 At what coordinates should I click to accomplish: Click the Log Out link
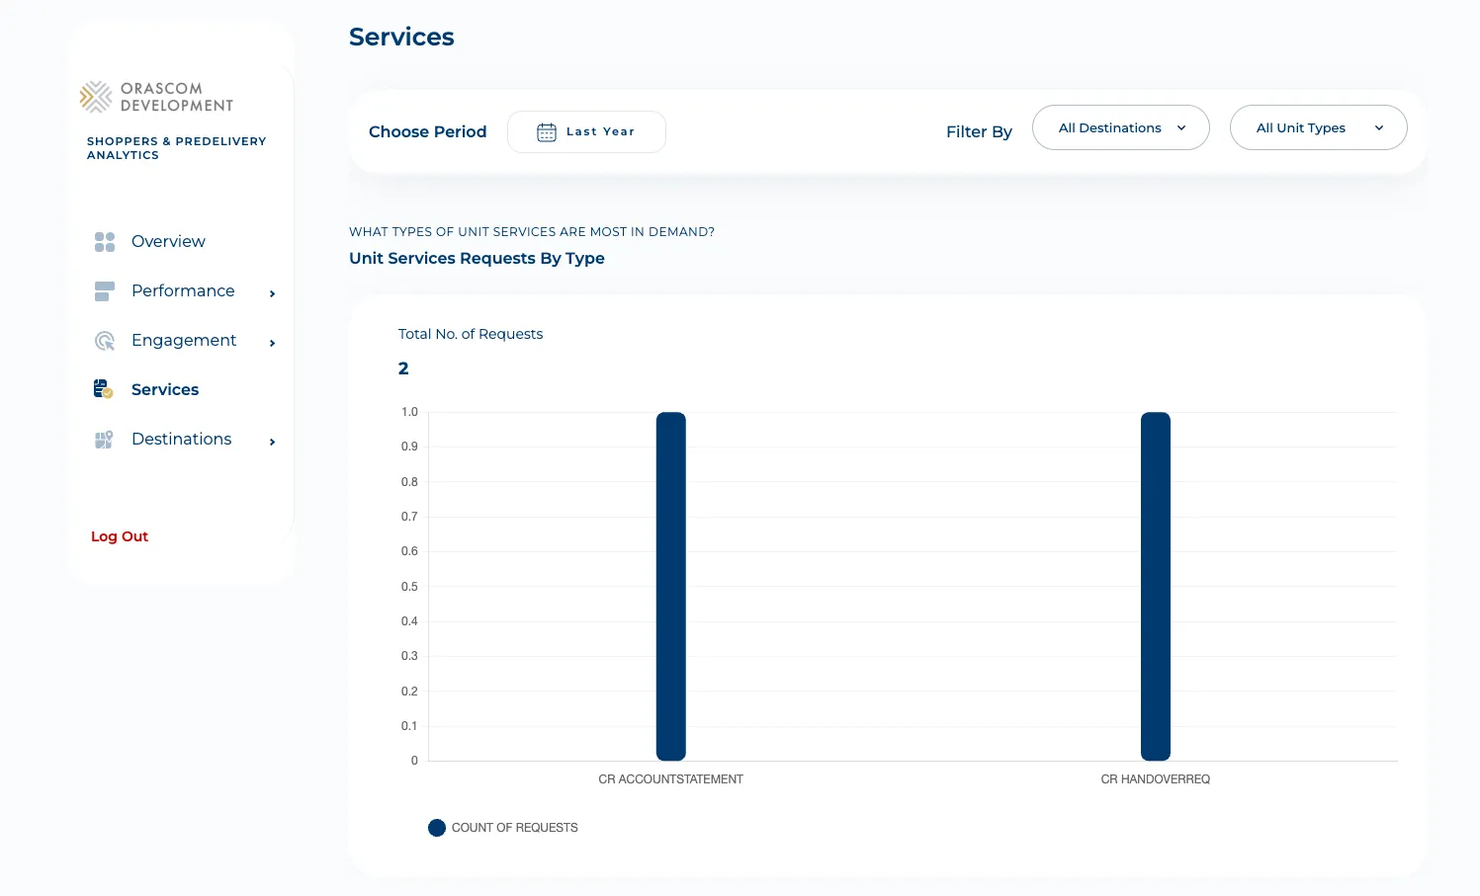click(120, 536)
